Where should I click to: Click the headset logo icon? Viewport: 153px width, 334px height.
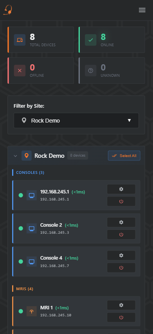tap(8, 10)
